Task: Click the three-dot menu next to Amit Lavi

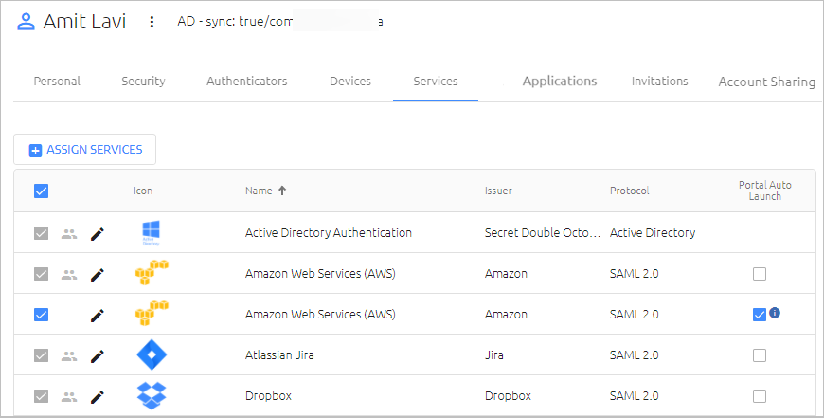Action: coord(152,22)
